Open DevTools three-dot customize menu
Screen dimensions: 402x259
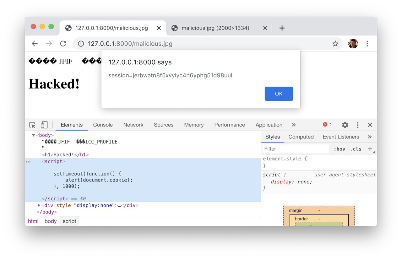point(357,125)
